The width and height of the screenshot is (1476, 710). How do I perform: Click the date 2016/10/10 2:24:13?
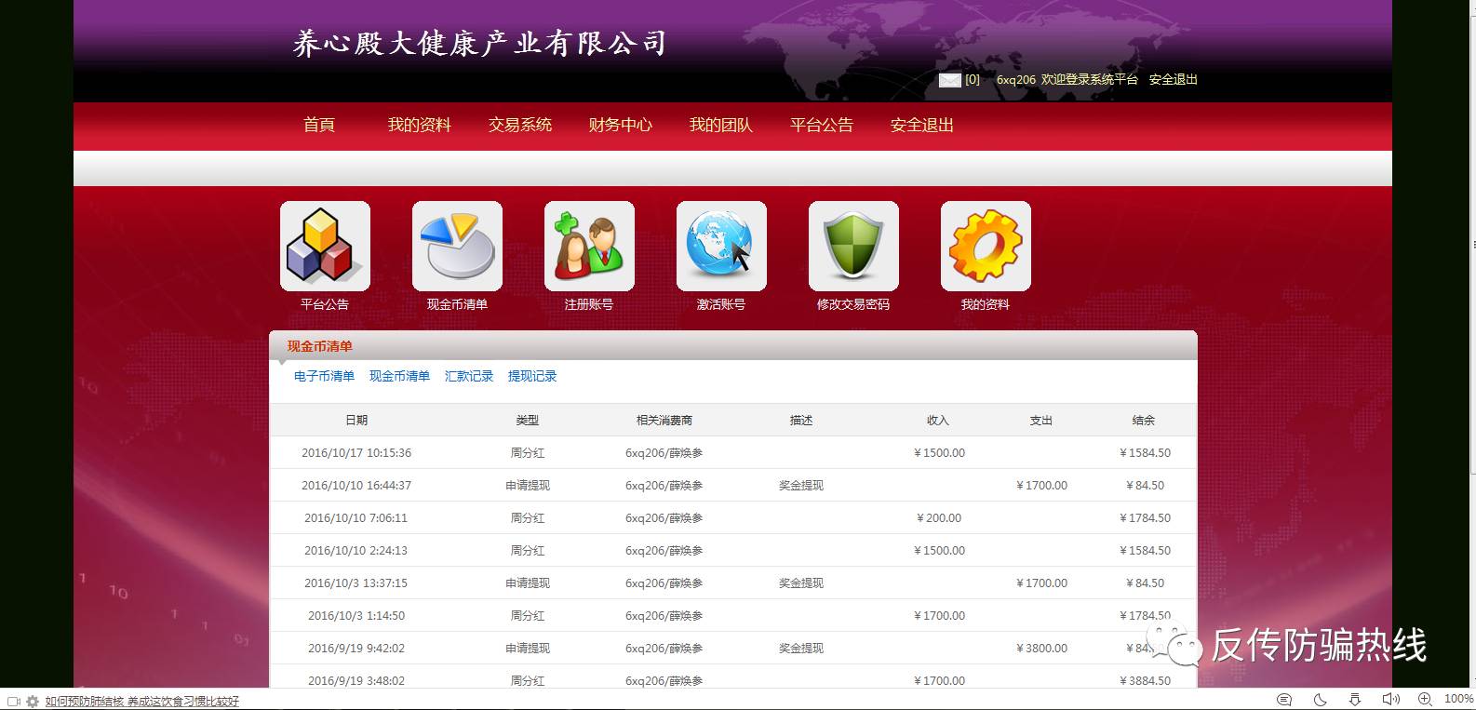pyautogui.click(x=356, y=551)
